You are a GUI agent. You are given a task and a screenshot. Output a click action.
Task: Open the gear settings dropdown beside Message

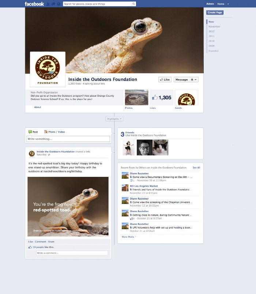(x=194, y=79)
